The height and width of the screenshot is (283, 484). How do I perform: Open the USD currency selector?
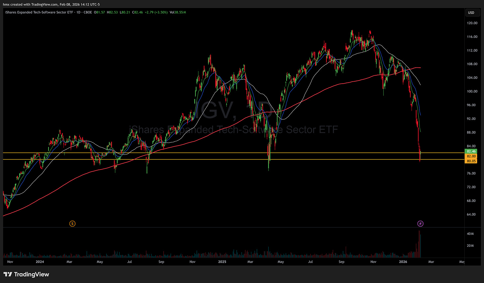point(472,13)
